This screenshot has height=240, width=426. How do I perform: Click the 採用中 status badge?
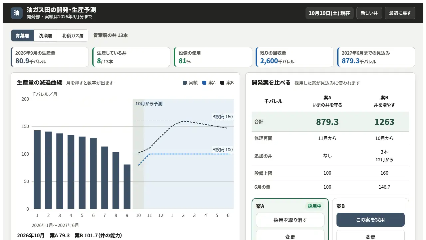(315, 206)
